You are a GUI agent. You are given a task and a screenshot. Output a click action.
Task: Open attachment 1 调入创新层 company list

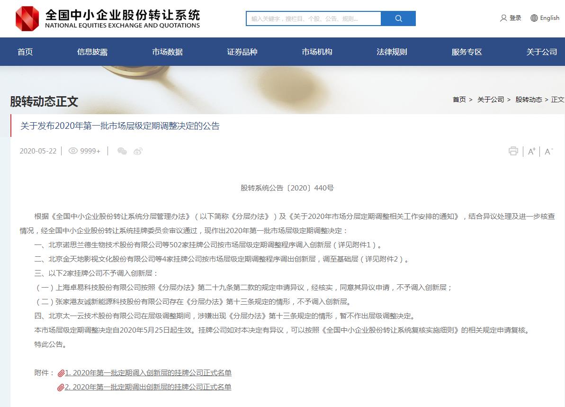coord(148,373)
